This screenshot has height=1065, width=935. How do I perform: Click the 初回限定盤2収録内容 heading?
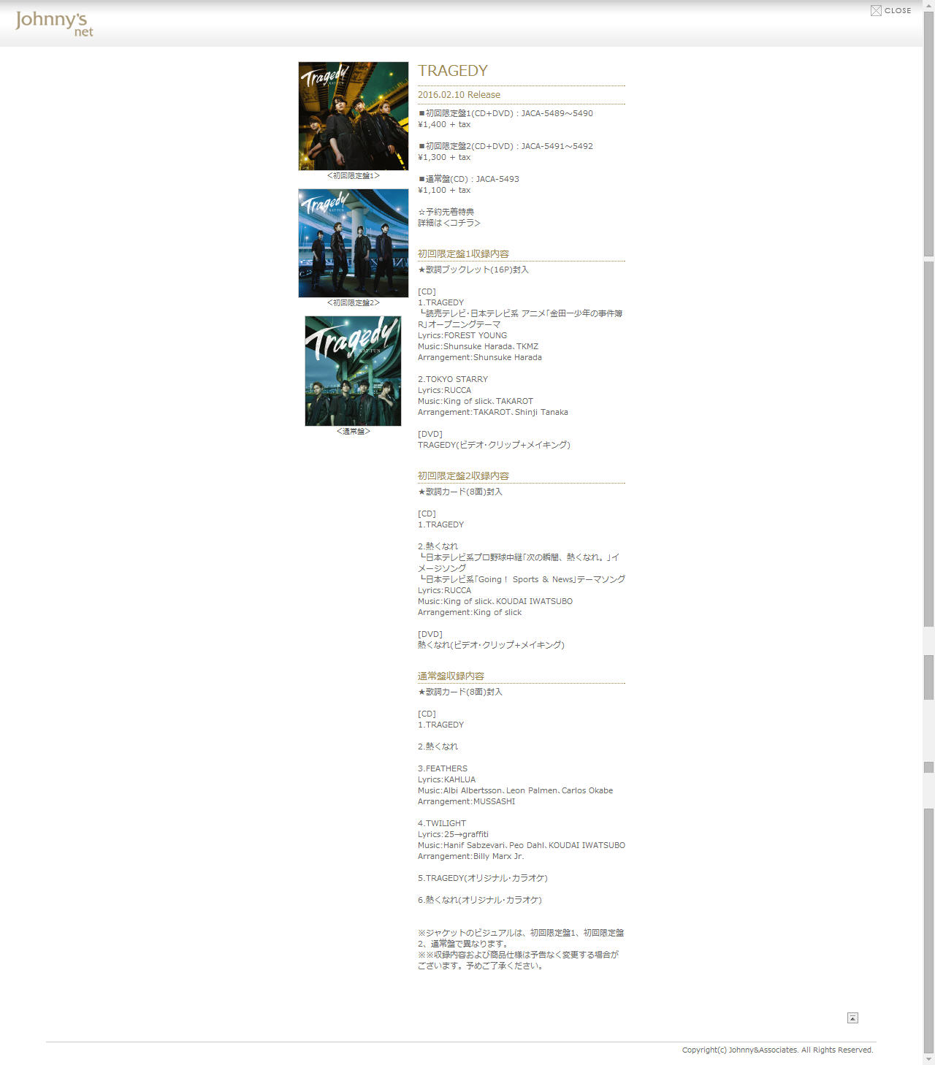[x=463, y=476]
